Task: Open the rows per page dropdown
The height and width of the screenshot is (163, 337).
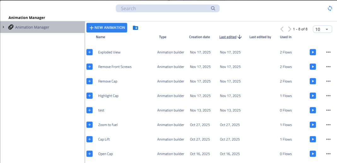Action: click(x=322, y=29)
